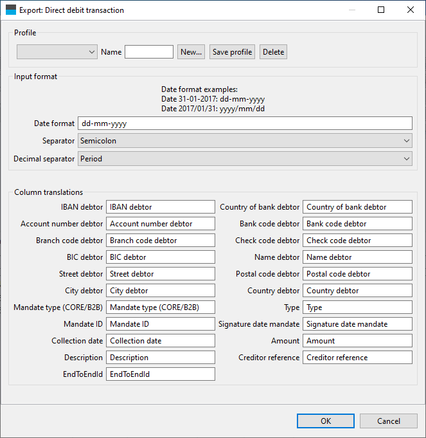This screenshot has width=426, height=438.
Task: Click the Mandate type (CORE/B2B) field
Action: [x=161, y=307]
